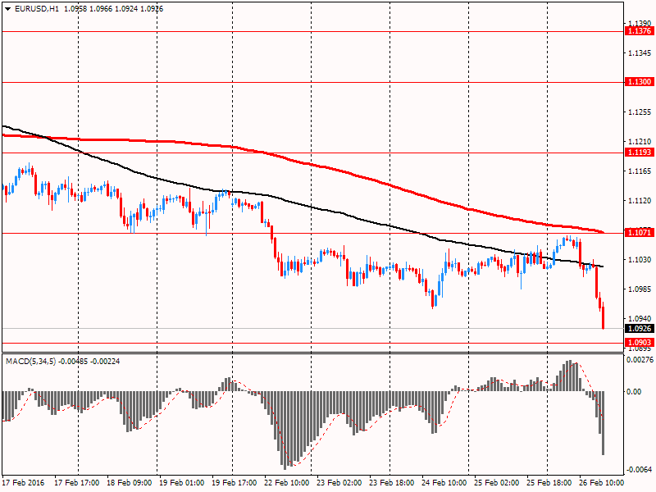Select the current price label 1.0926
Viewport: 656px width, 492px height.
(639, 329)
